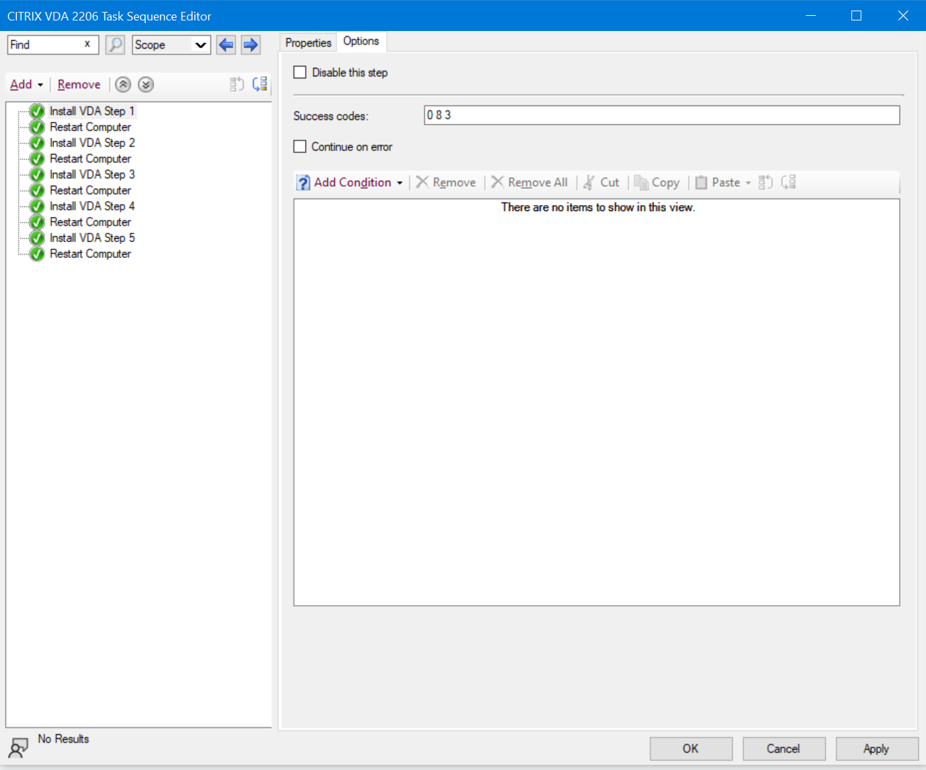The height and width of the screenshot is (770, 926).
Task: Click the Remove step link
Action: [x=79, y=84]
